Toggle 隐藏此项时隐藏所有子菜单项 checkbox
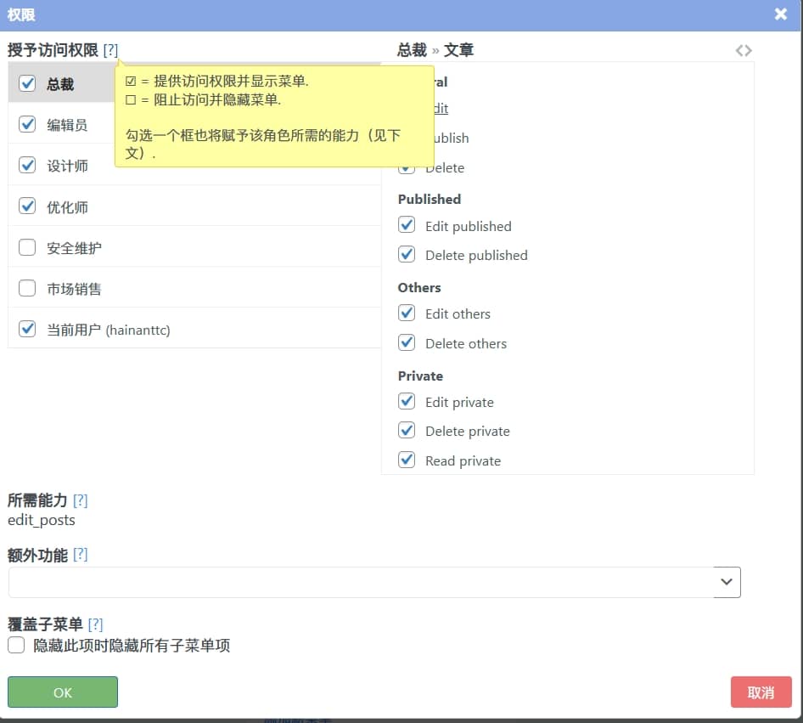 coord(16,646)
